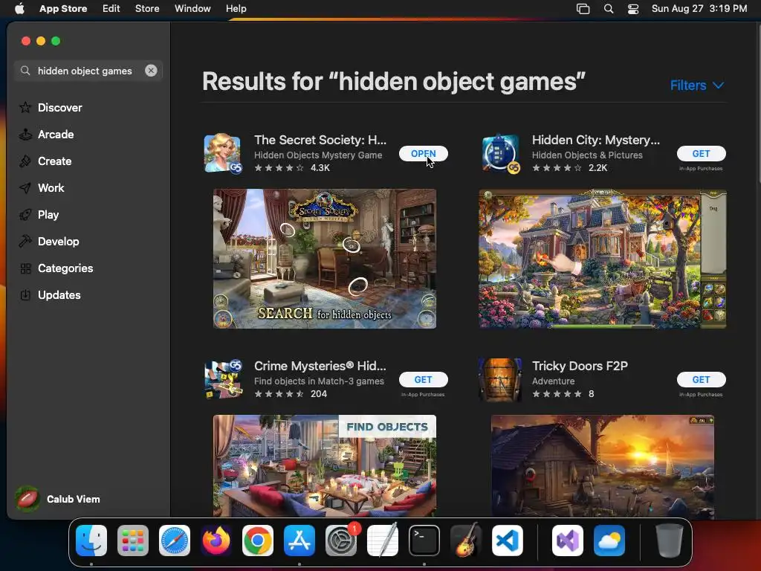Screen dimensions: 761x571
Task: Open the Hidden City app icon
Action: click(500, 153)
